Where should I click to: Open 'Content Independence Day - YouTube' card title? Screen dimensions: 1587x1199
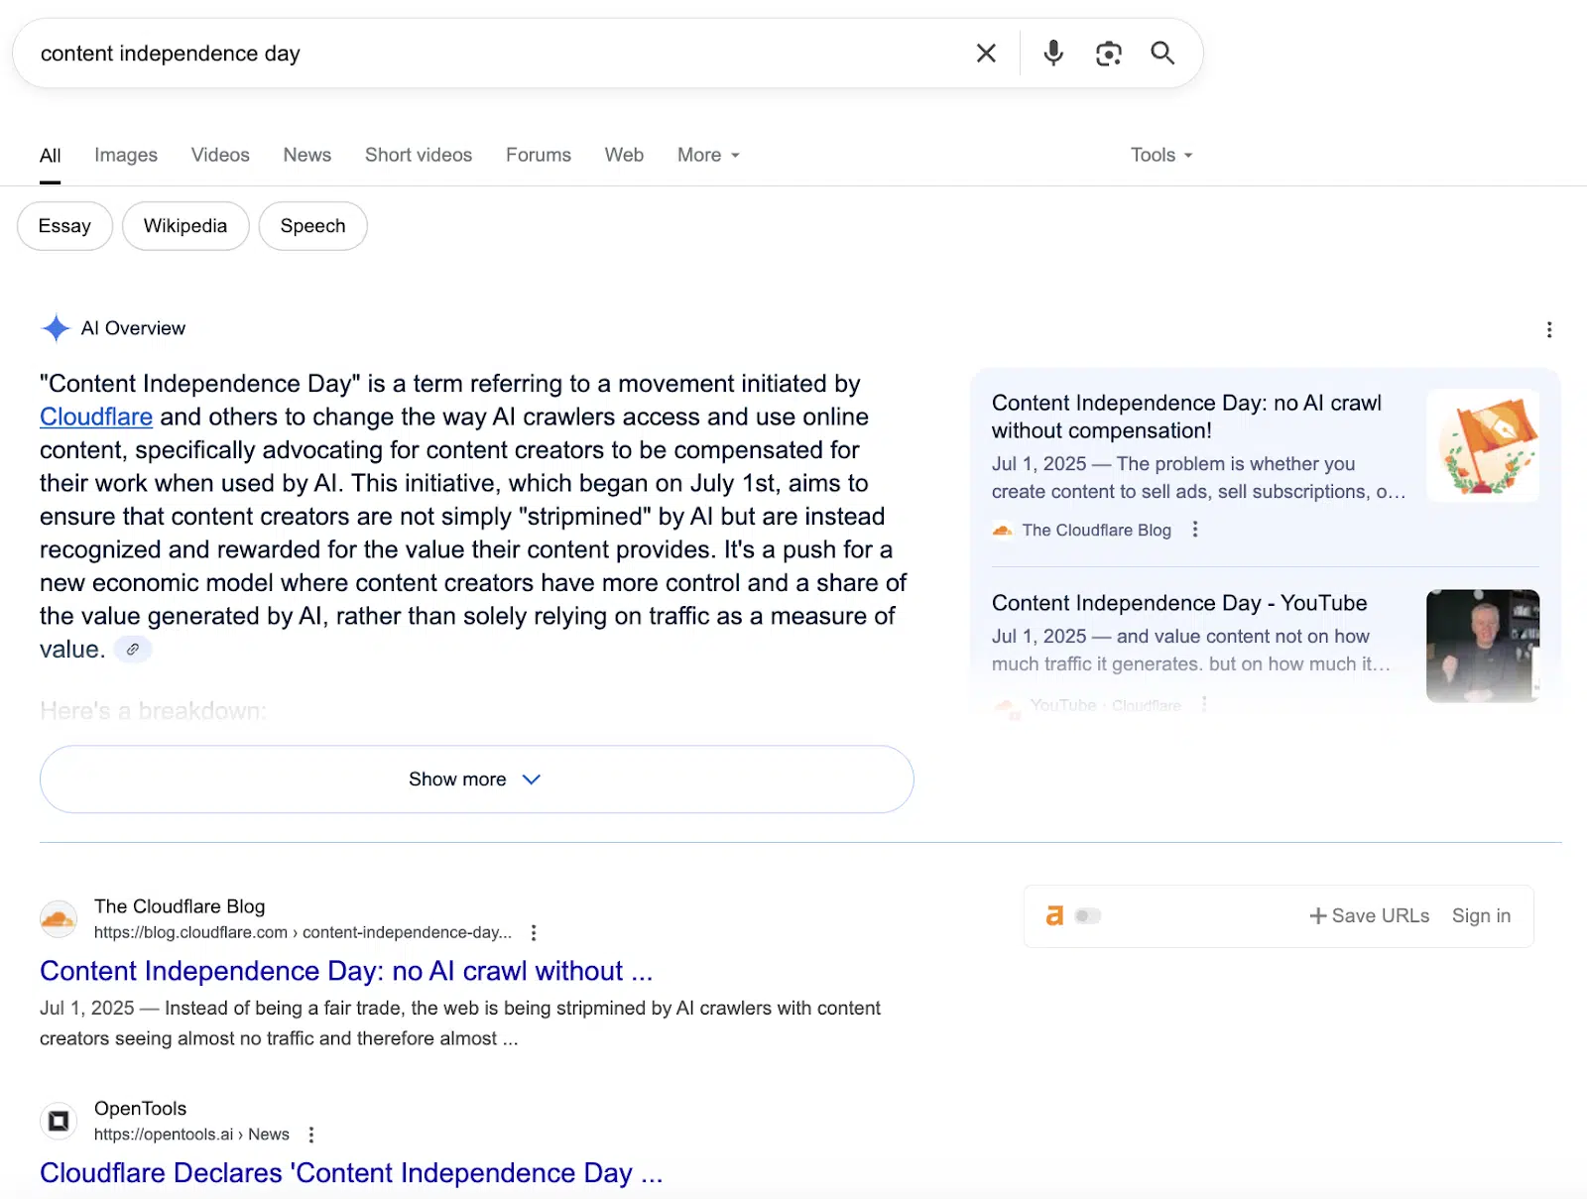coord(1179,603)
